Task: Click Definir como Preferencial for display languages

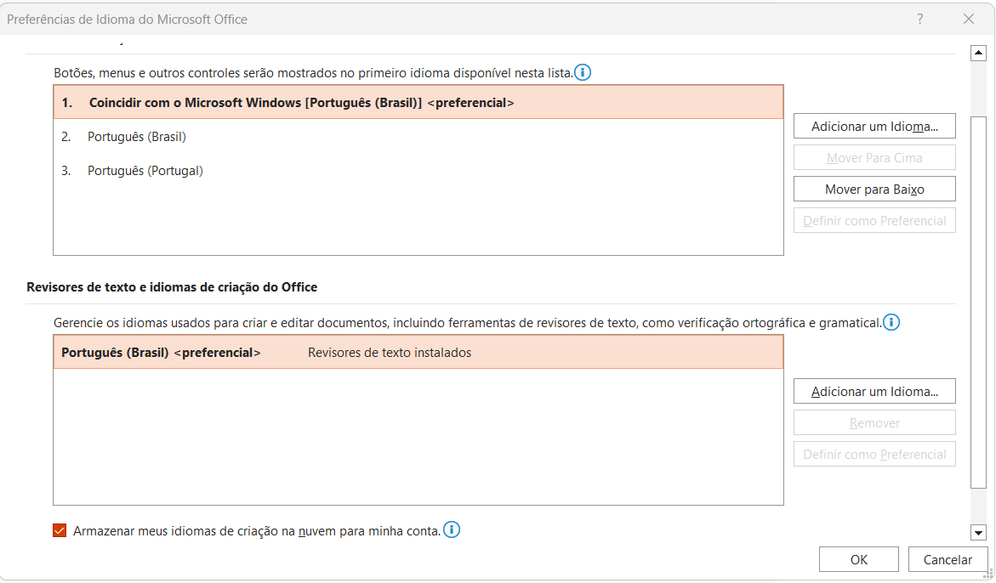Action: tap(874, 221)
